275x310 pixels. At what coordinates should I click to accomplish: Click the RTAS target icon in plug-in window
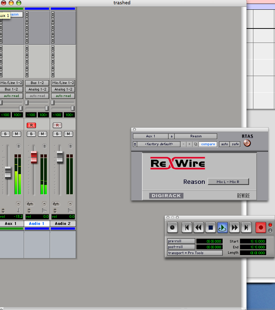click(247, 143)
